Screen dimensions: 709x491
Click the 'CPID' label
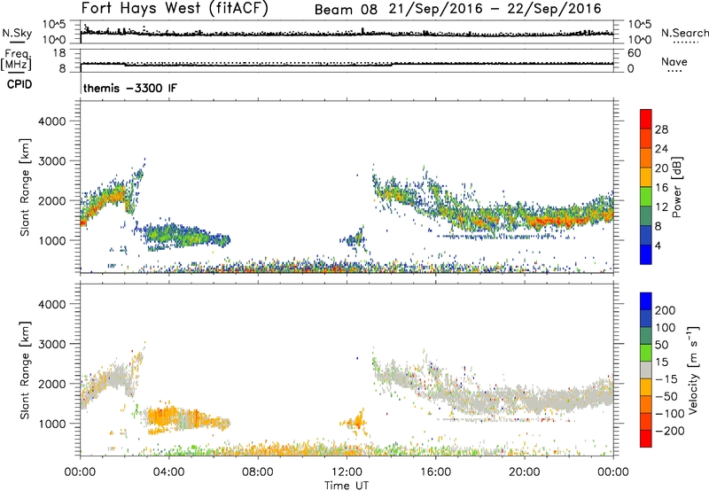[19, 84]
